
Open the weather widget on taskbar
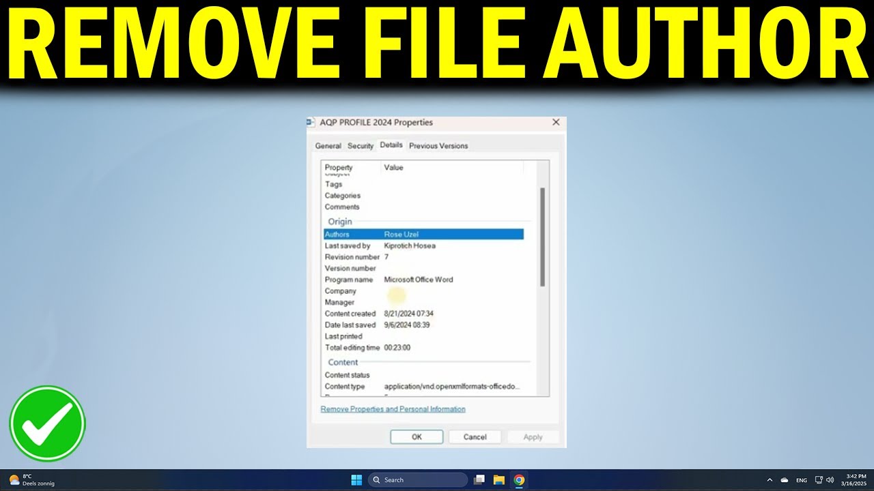31,480
